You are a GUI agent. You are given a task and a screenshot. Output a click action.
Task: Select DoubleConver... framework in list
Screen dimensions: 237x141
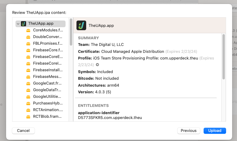pyautogui.click(x=48, y=37)
